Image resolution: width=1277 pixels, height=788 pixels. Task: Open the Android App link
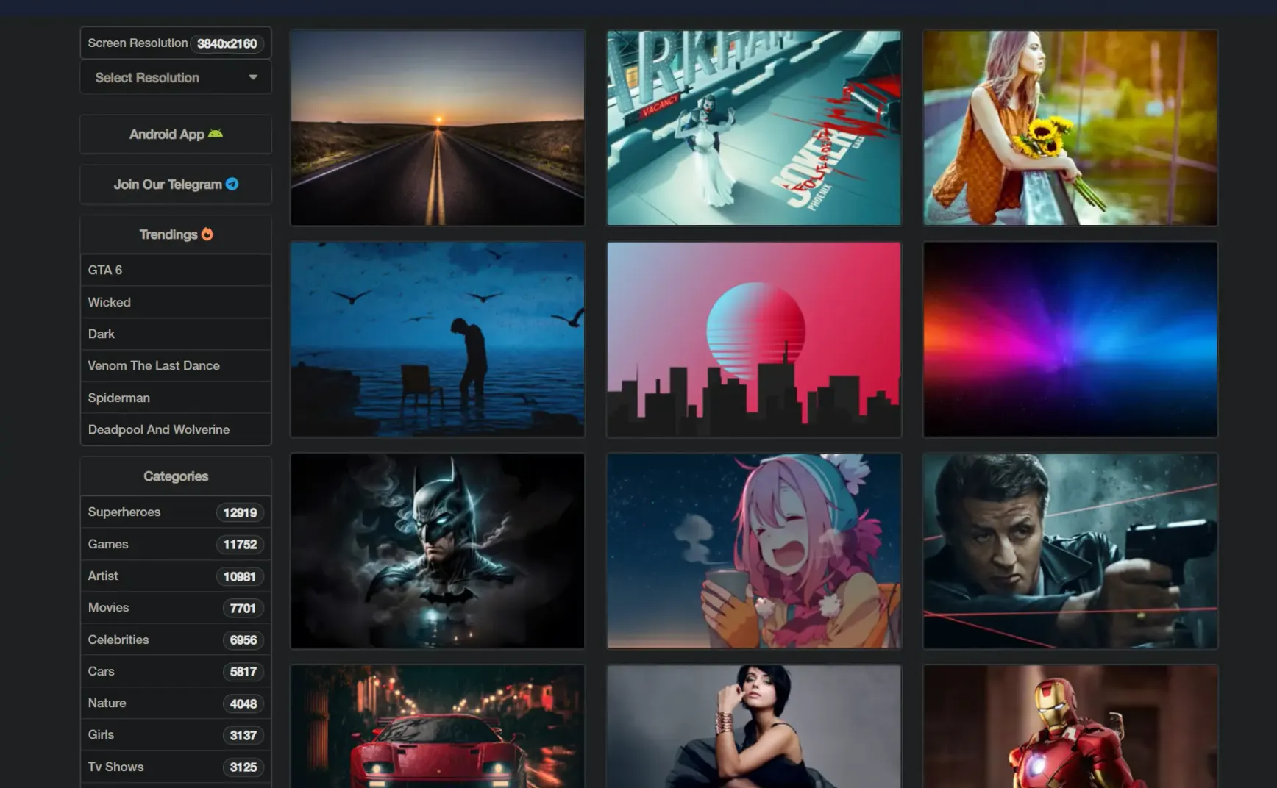click(176, 134)
